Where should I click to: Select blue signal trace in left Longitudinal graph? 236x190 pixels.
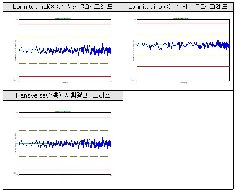(x=65, y=50)
